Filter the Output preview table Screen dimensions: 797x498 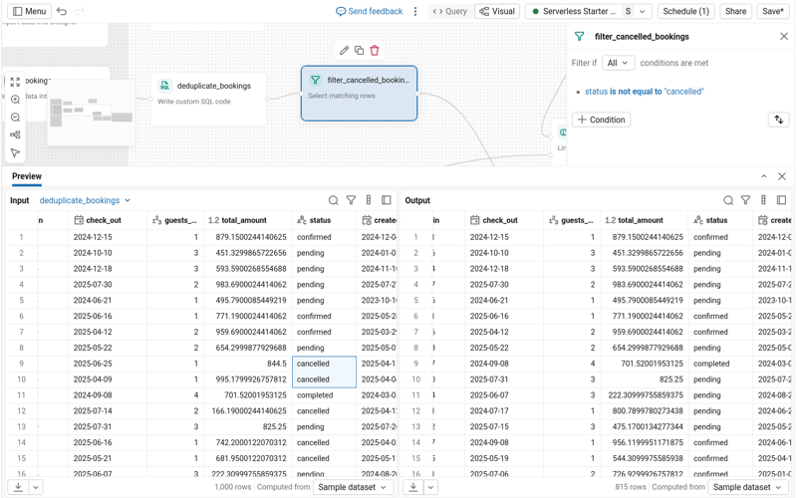(x=745, y=201)
